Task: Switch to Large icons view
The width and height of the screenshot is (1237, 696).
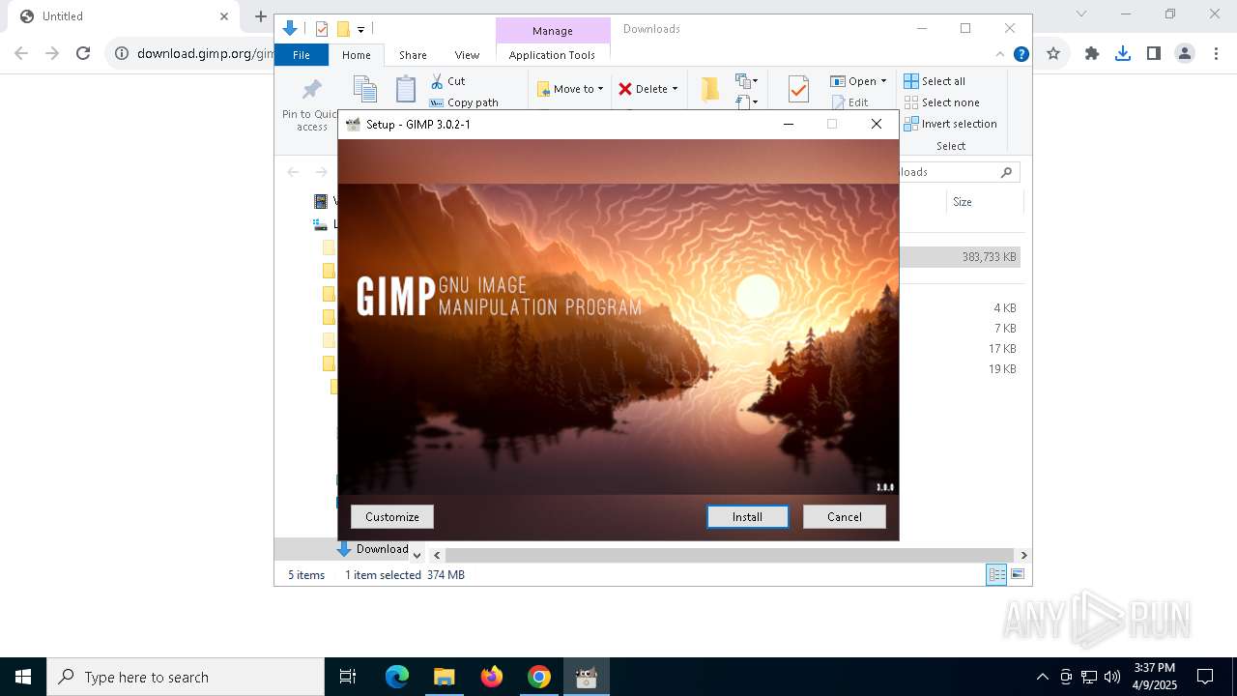Action: pyautogui.click(x=1018, y=574)
